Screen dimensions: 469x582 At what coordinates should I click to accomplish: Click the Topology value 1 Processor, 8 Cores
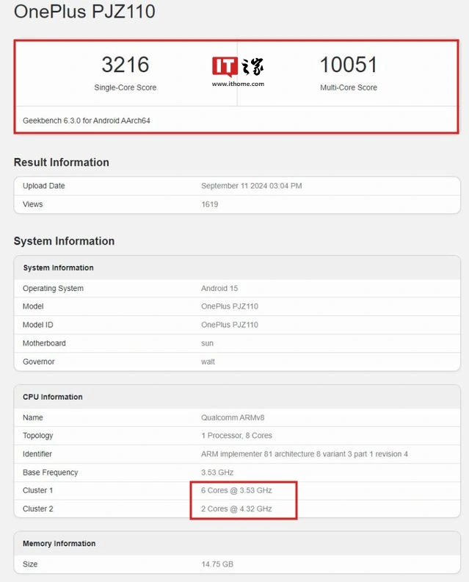[x=236, y=436]
